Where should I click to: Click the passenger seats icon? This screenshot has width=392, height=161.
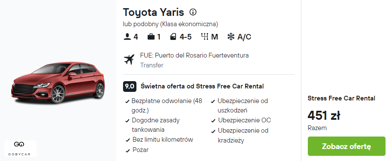pos(127,37)
